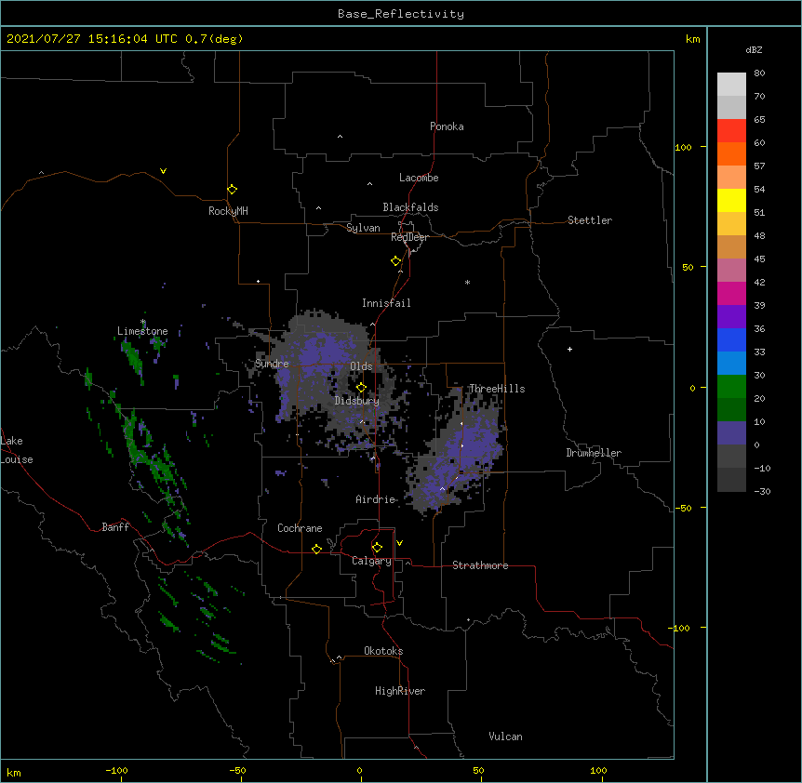Click the Limestone label
Screen dimensions: 802x783
(142, 331)
